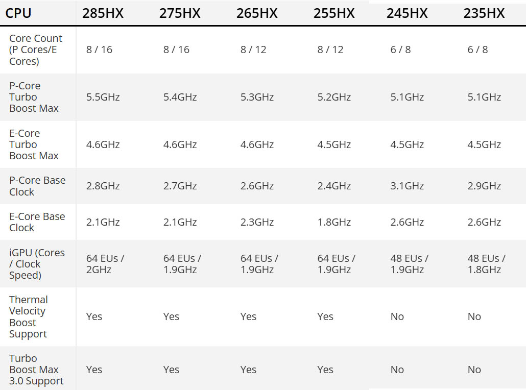Click the P-Core Base Clock row label

coord(37,186)
